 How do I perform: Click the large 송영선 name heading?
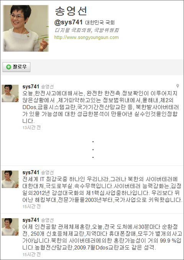click(x=71, y=11)
